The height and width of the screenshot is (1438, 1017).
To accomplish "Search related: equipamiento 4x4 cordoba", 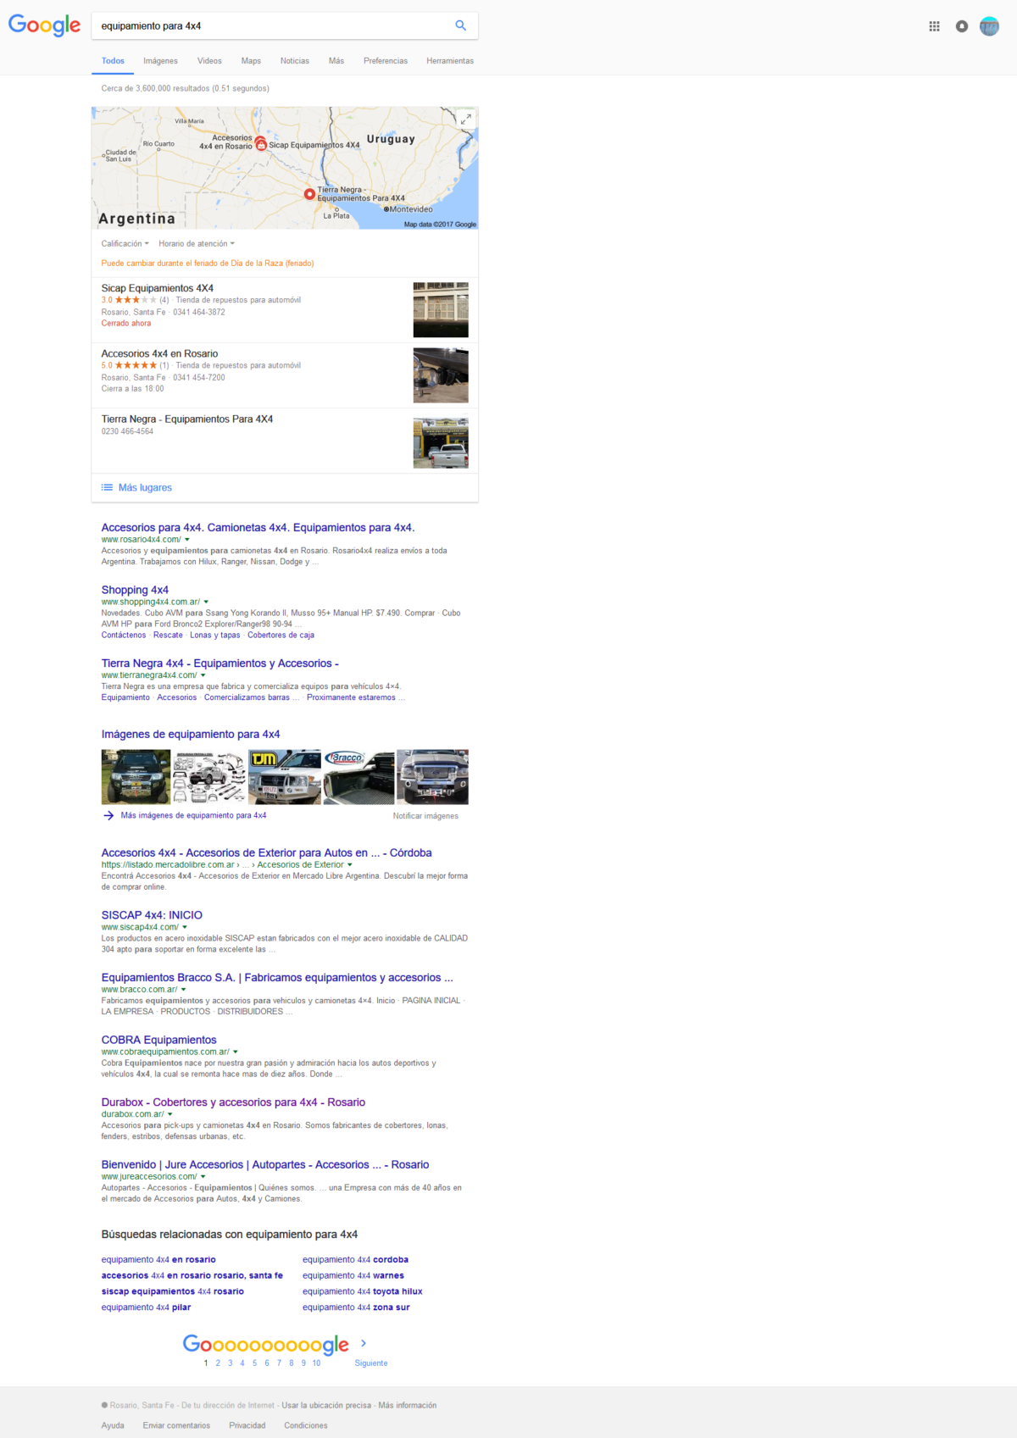I will coord(355,1260).
